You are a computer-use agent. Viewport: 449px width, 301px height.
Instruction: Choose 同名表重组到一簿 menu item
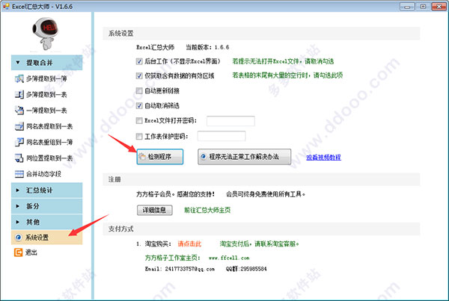tap(49, 142)
